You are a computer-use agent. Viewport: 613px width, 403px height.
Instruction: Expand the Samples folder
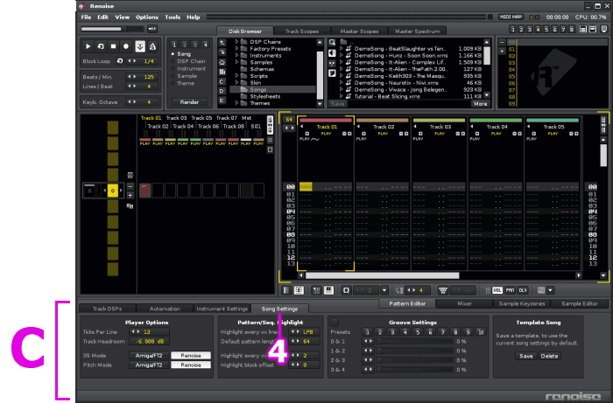[x=236, y=62]
